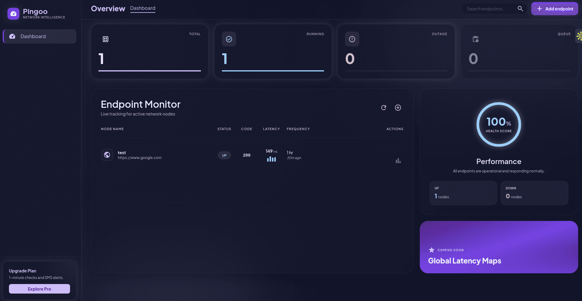
Task: Click the 30m ago timestamp
Action: [x=294, y=158]
